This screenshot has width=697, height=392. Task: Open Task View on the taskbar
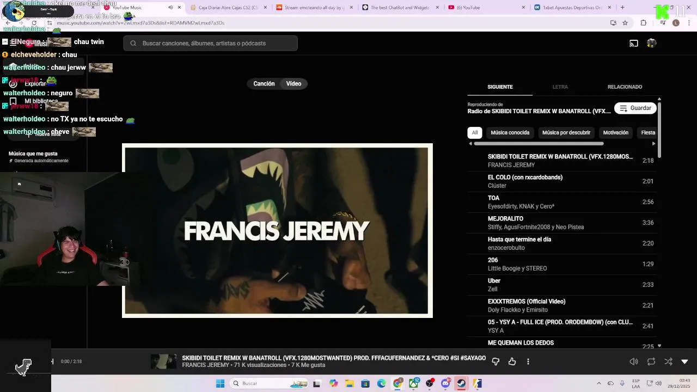[x=317, y=383]
